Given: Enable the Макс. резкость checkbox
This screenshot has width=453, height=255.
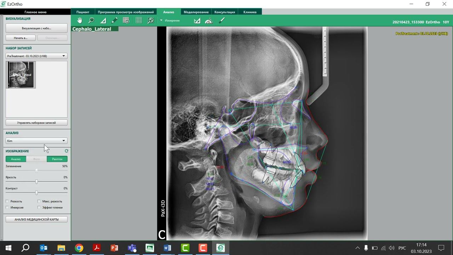Looking at the screenshot, I should tap(39, 201).
